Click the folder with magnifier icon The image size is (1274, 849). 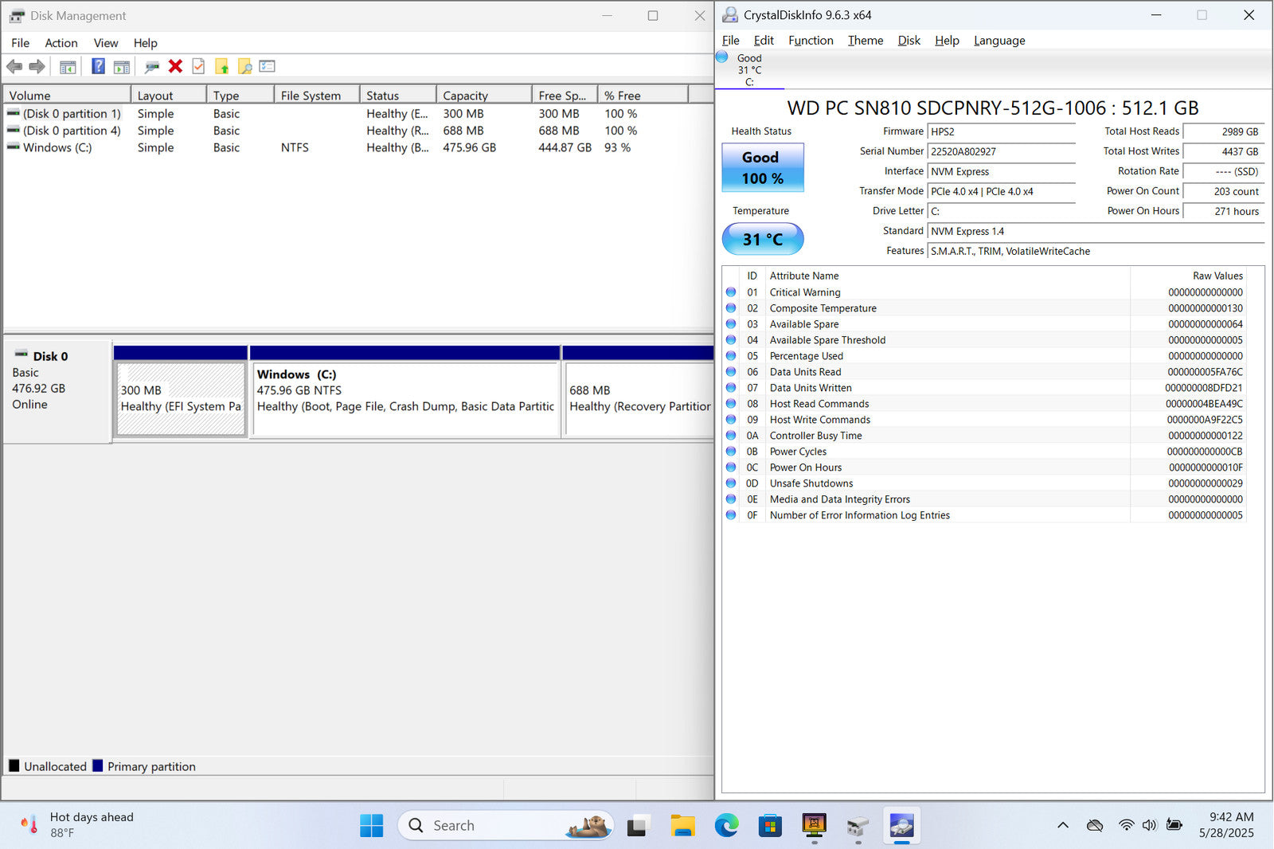[x=244, y=67]
